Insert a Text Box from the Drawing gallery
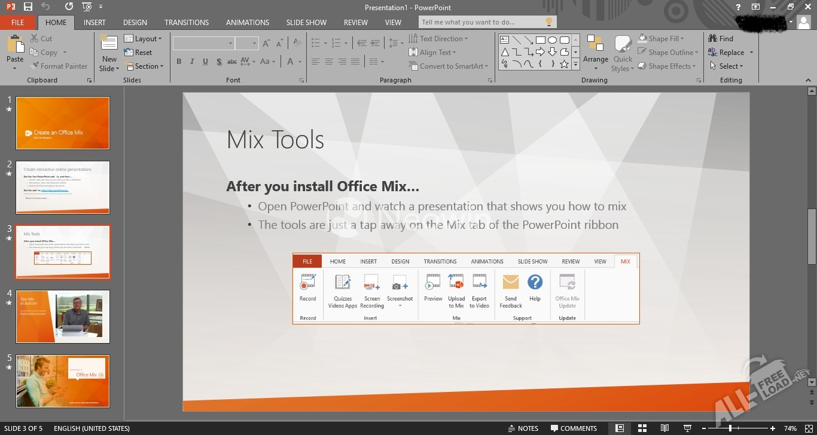 (504, 39)
